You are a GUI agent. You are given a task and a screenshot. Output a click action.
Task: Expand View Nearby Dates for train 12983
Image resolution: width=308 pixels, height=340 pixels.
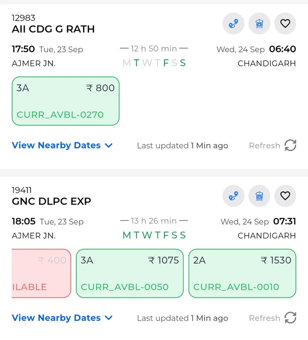(x=62, y=145)
